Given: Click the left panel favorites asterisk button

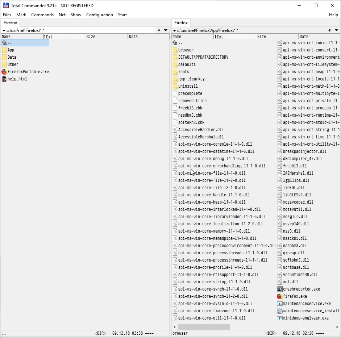Looking at the screenshot, I should tap(159, 30).
